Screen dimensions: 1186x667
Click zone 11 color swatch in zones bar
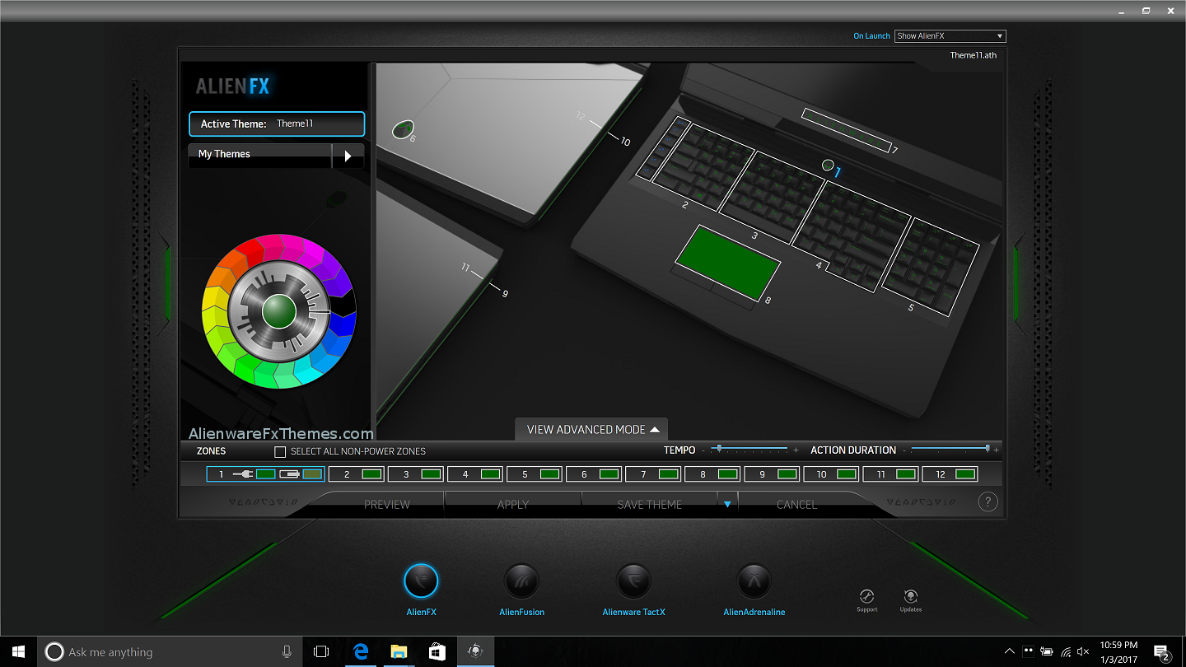click(905, 474)
